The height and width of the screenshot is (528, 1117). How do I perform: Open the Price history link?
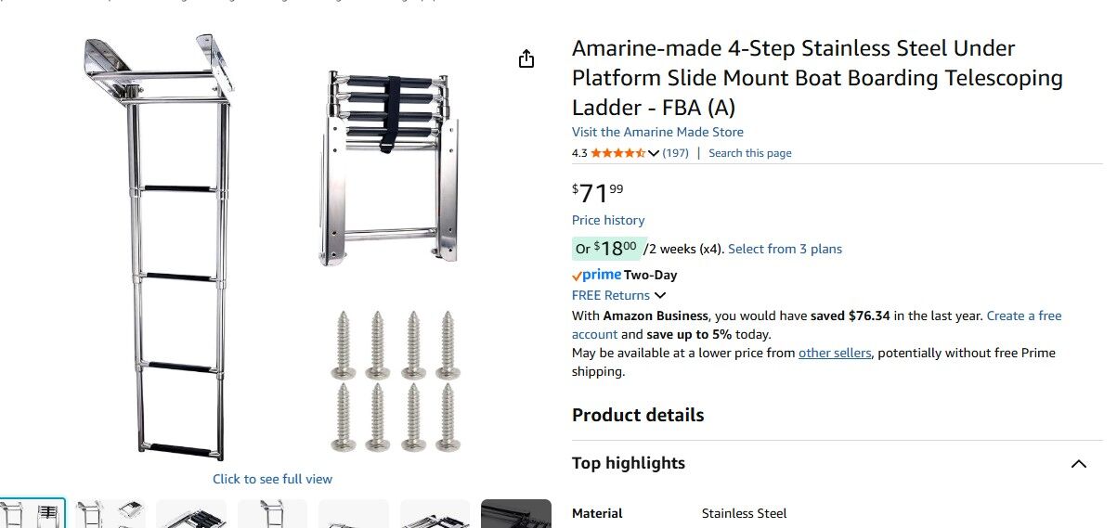pos(608,220)
